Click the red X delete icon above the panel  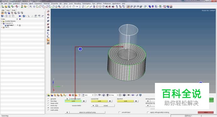[70, 95]
